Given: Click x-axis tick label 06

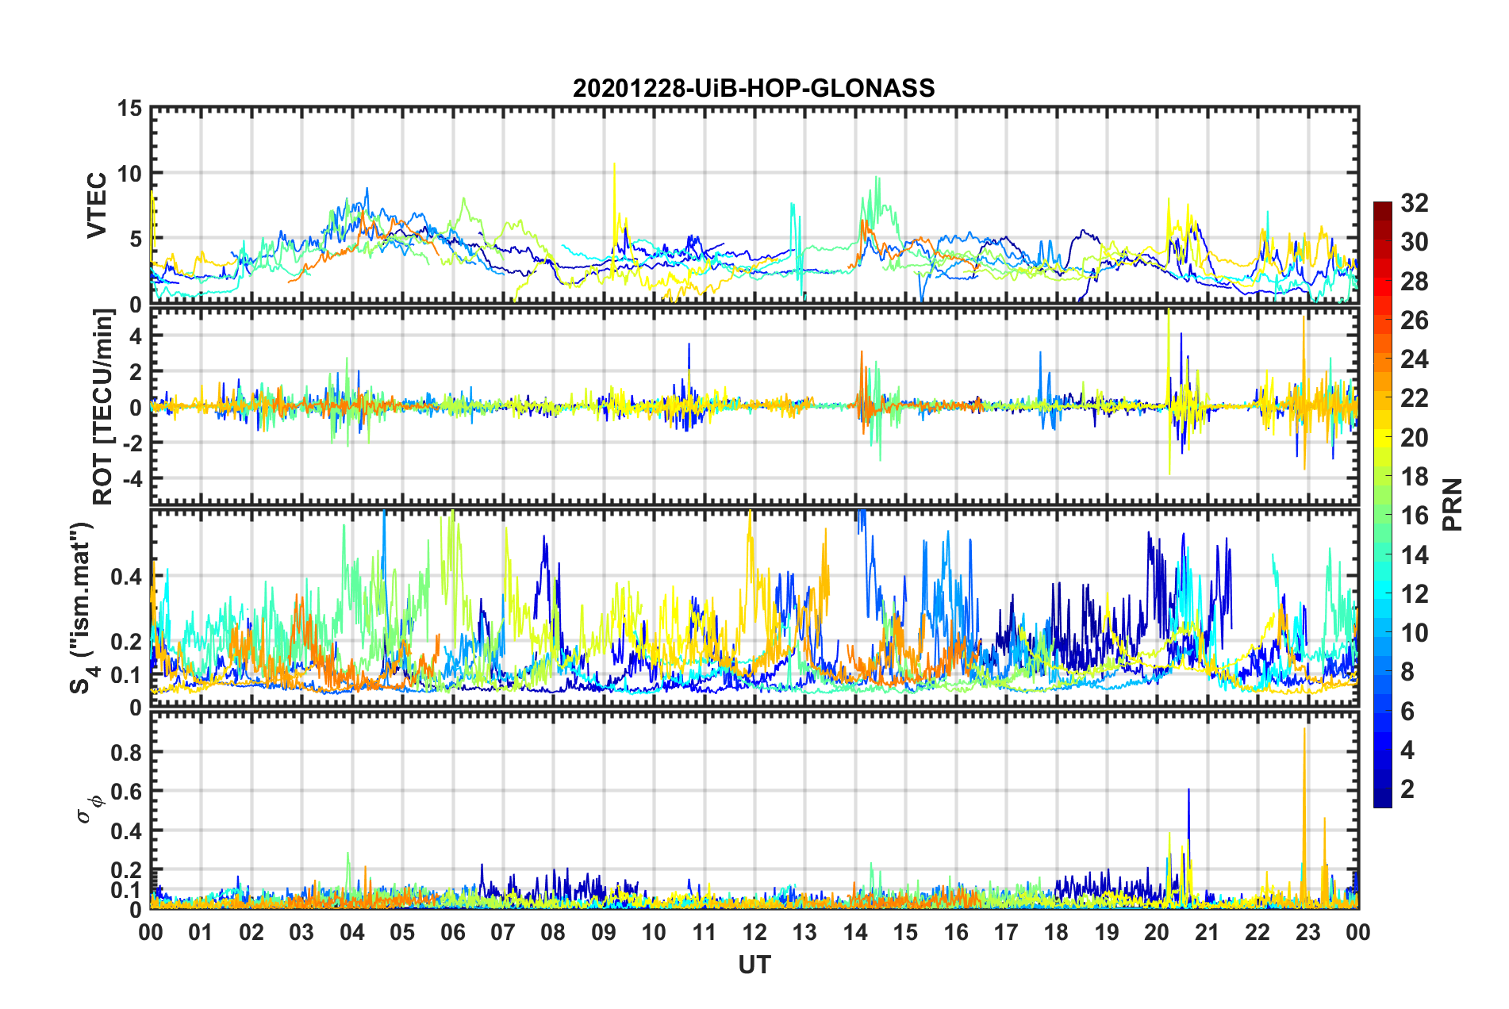Looking at the screenshot, I should point(453,932).
